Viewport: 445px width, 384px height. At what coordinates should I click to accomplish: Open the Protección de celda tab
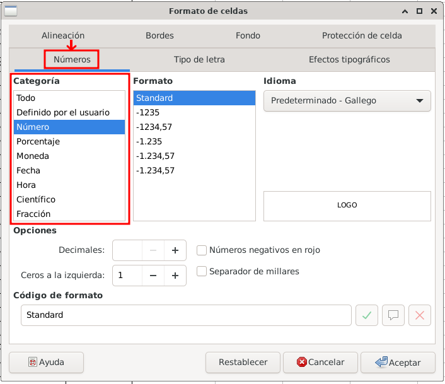click(362, 35)
